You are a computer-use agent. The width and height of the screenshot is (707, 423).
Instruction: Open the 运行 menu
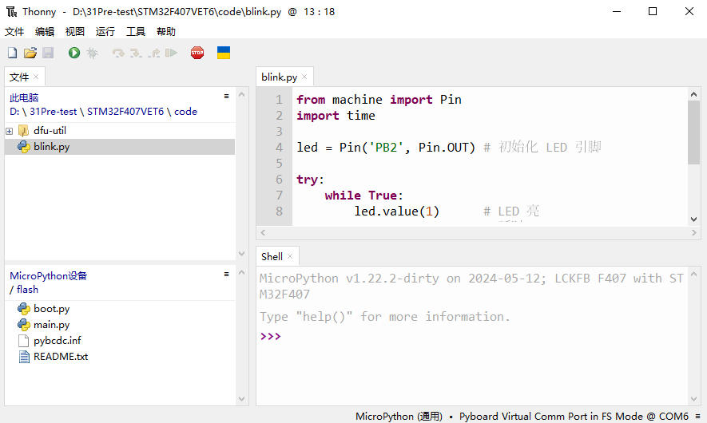coord(105,32)
